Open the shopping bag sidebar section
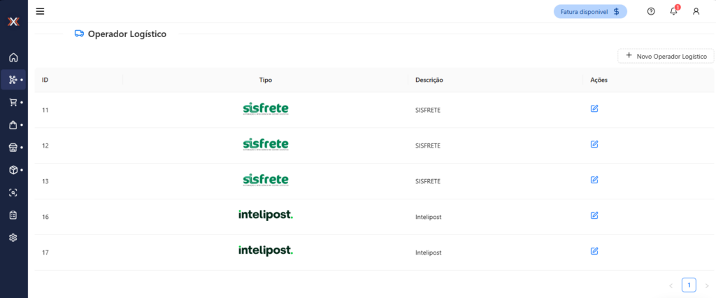This screenshot has width=716, height=298. (x=13, y=125)
